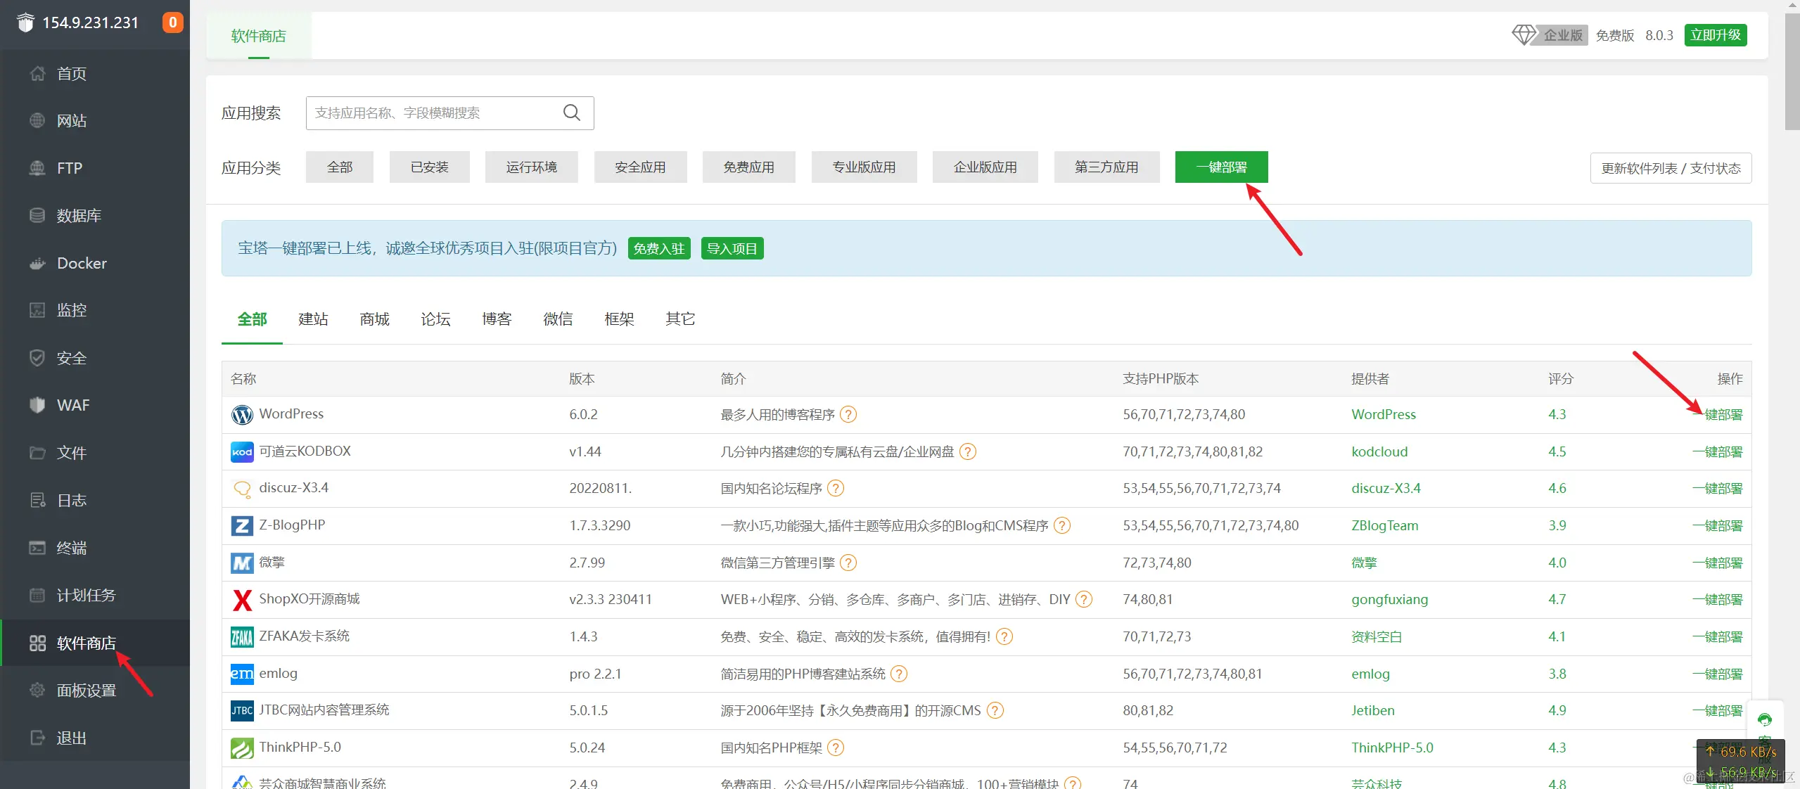Click the 微擎 description help icon
This screenshot has width=1800, height=789.
pyautogui.click(x=848, y=563)
